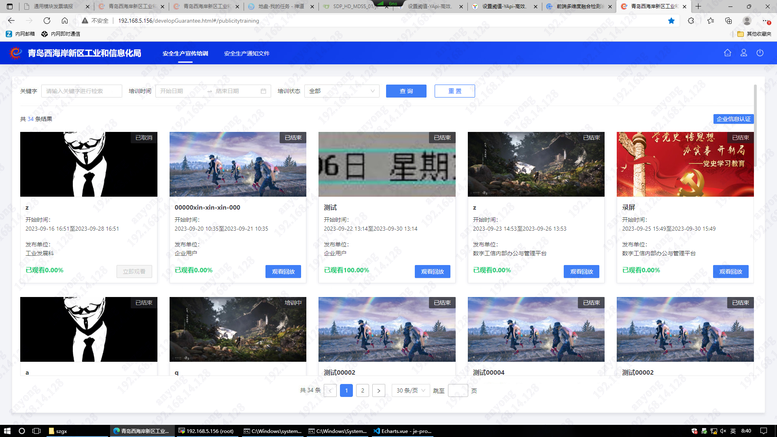
Task: Focus the 关键字 keyword input field
Action: pos(82,91)
